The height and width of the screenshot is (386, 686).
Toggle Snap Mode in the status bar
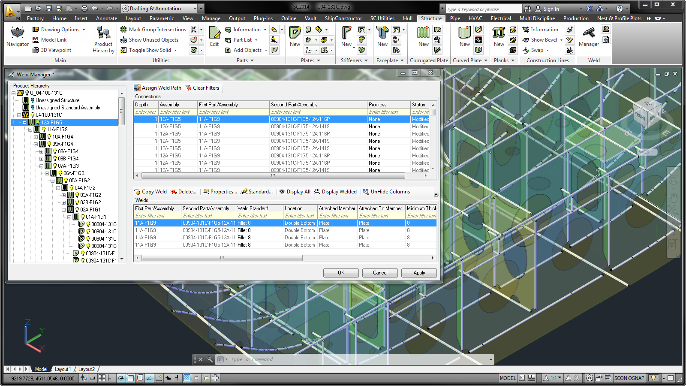coord(93,378)
